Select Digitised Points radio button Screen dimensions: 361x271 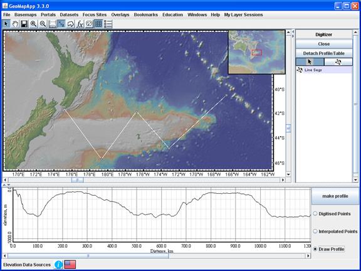[315, 214]
